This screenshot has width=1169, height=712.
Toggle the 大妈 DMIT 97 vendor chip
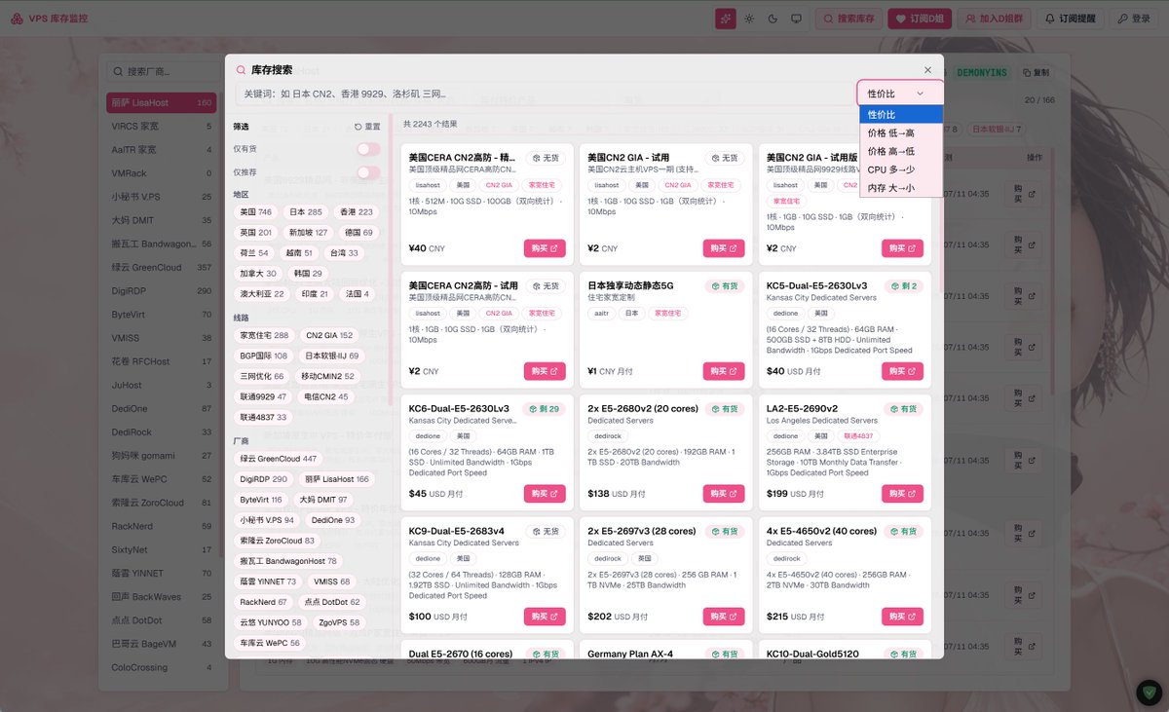(x=322, y=500)
